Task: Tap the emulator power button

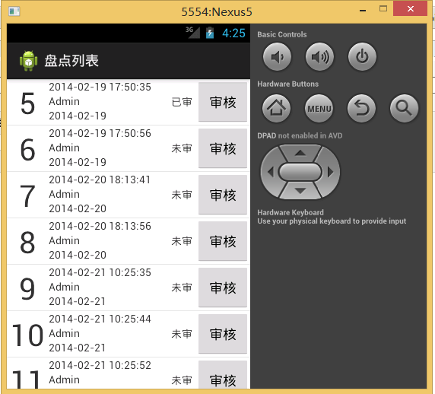Action: [x=362, y=56]
